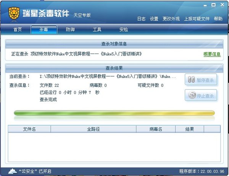Viewport: 229px width, 176px height.
Task: Click the 当前查杀 file path text
Action: [108, 76]
